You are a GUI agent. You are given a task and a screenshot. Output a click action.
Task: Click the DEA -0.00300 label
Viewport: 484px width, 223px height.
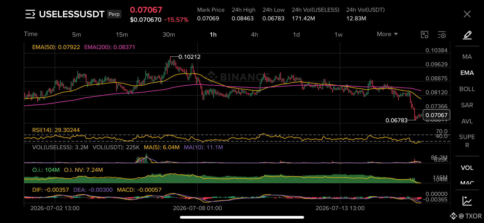tap(93, 190)
